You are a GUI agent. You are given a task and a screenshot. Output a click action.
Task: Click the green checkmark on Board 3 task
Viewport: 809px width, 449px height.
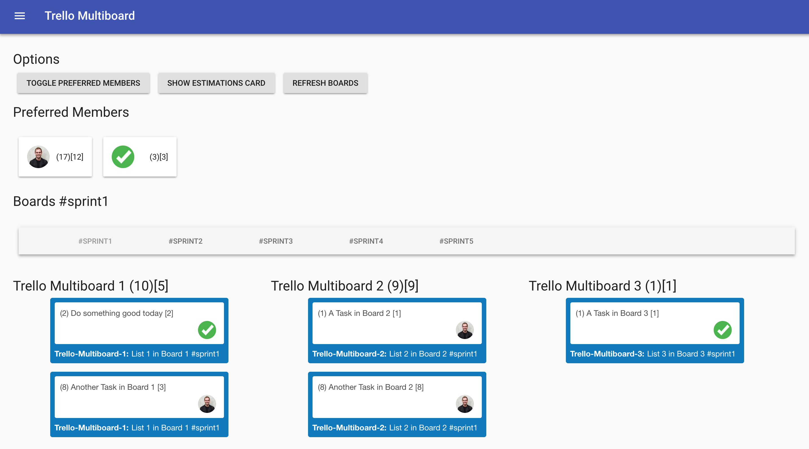click(722, 330)
